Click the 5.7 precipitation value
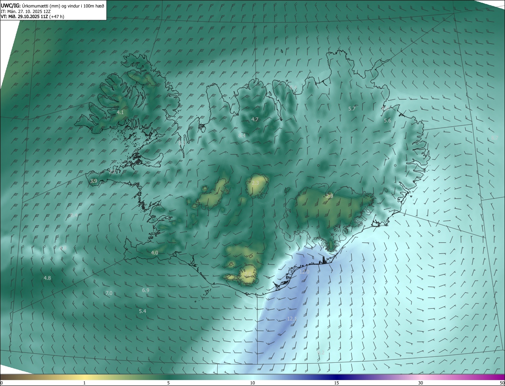505x386 pixels. pos(352,109)
